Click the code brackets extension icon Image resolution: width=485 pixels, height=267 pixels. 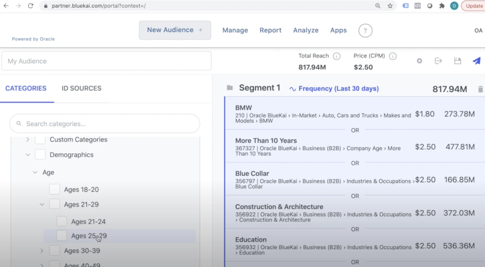click(x=417, y=6)
